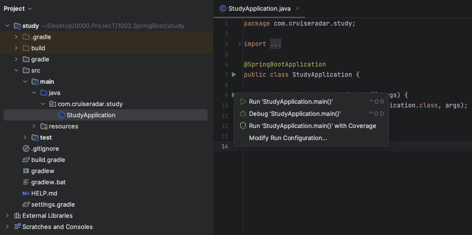The image size is (472, 235).
Task: Click the build.gradle file icon
Action: (26, 160)
